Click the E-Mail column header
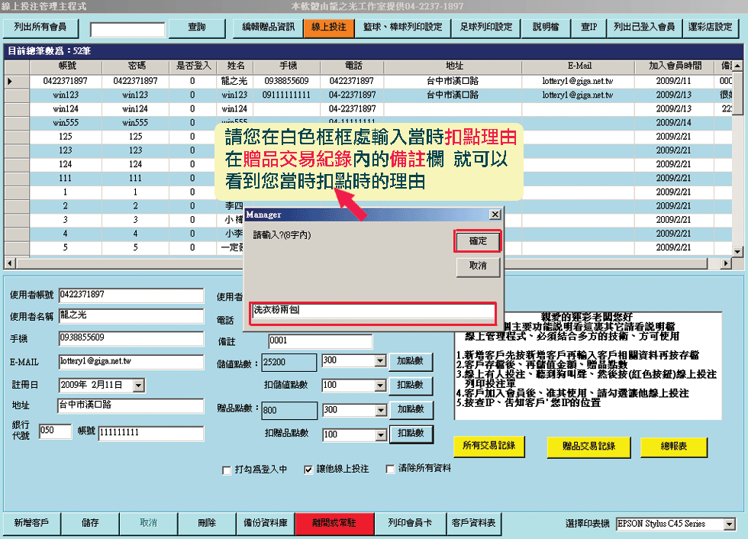 (x=579, y=66)
